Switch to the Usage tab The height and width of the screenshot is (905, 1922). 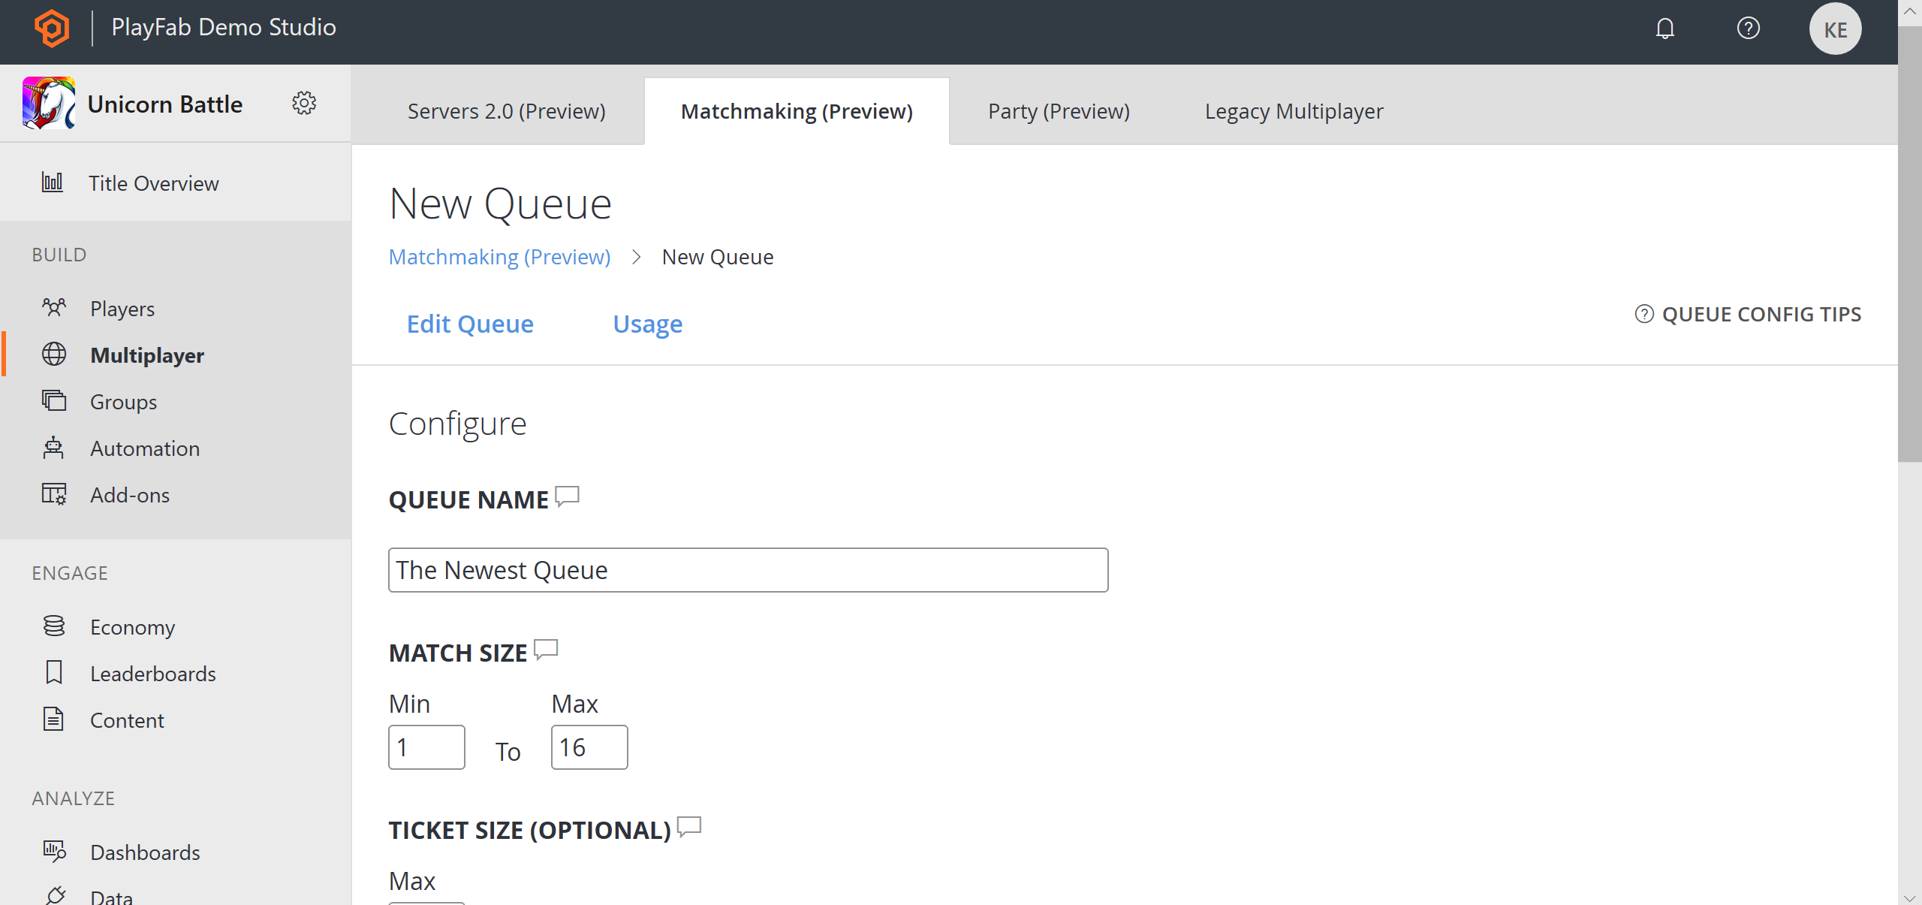point(649,324)
